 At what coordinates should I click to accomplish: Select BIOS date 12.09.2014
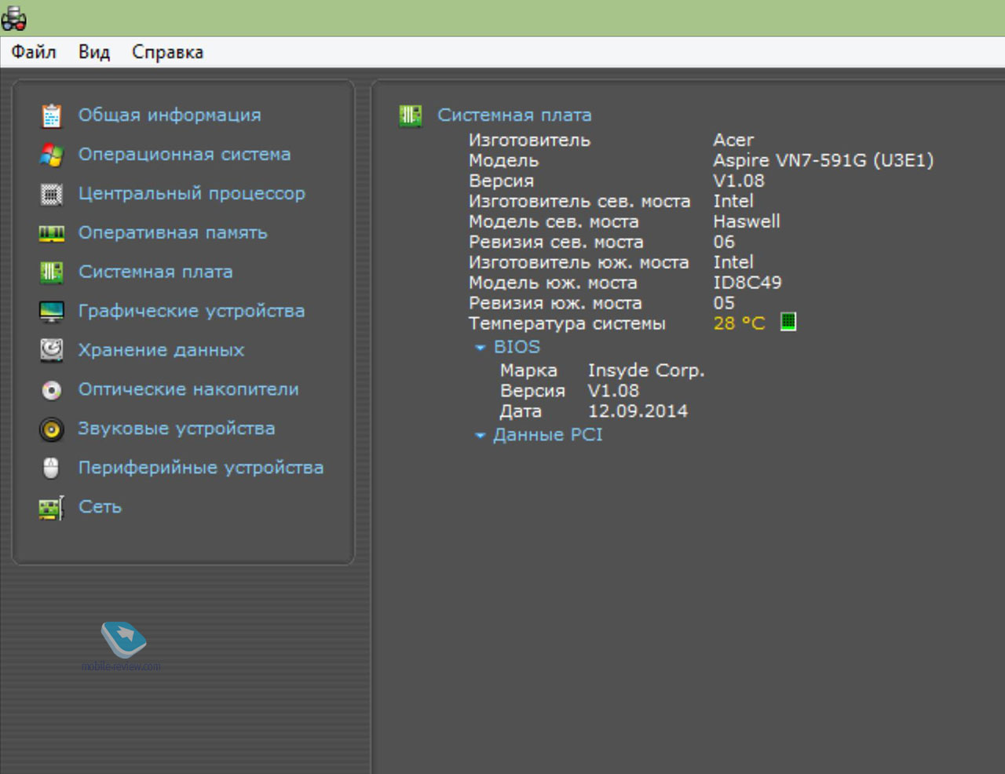(638, 411)
